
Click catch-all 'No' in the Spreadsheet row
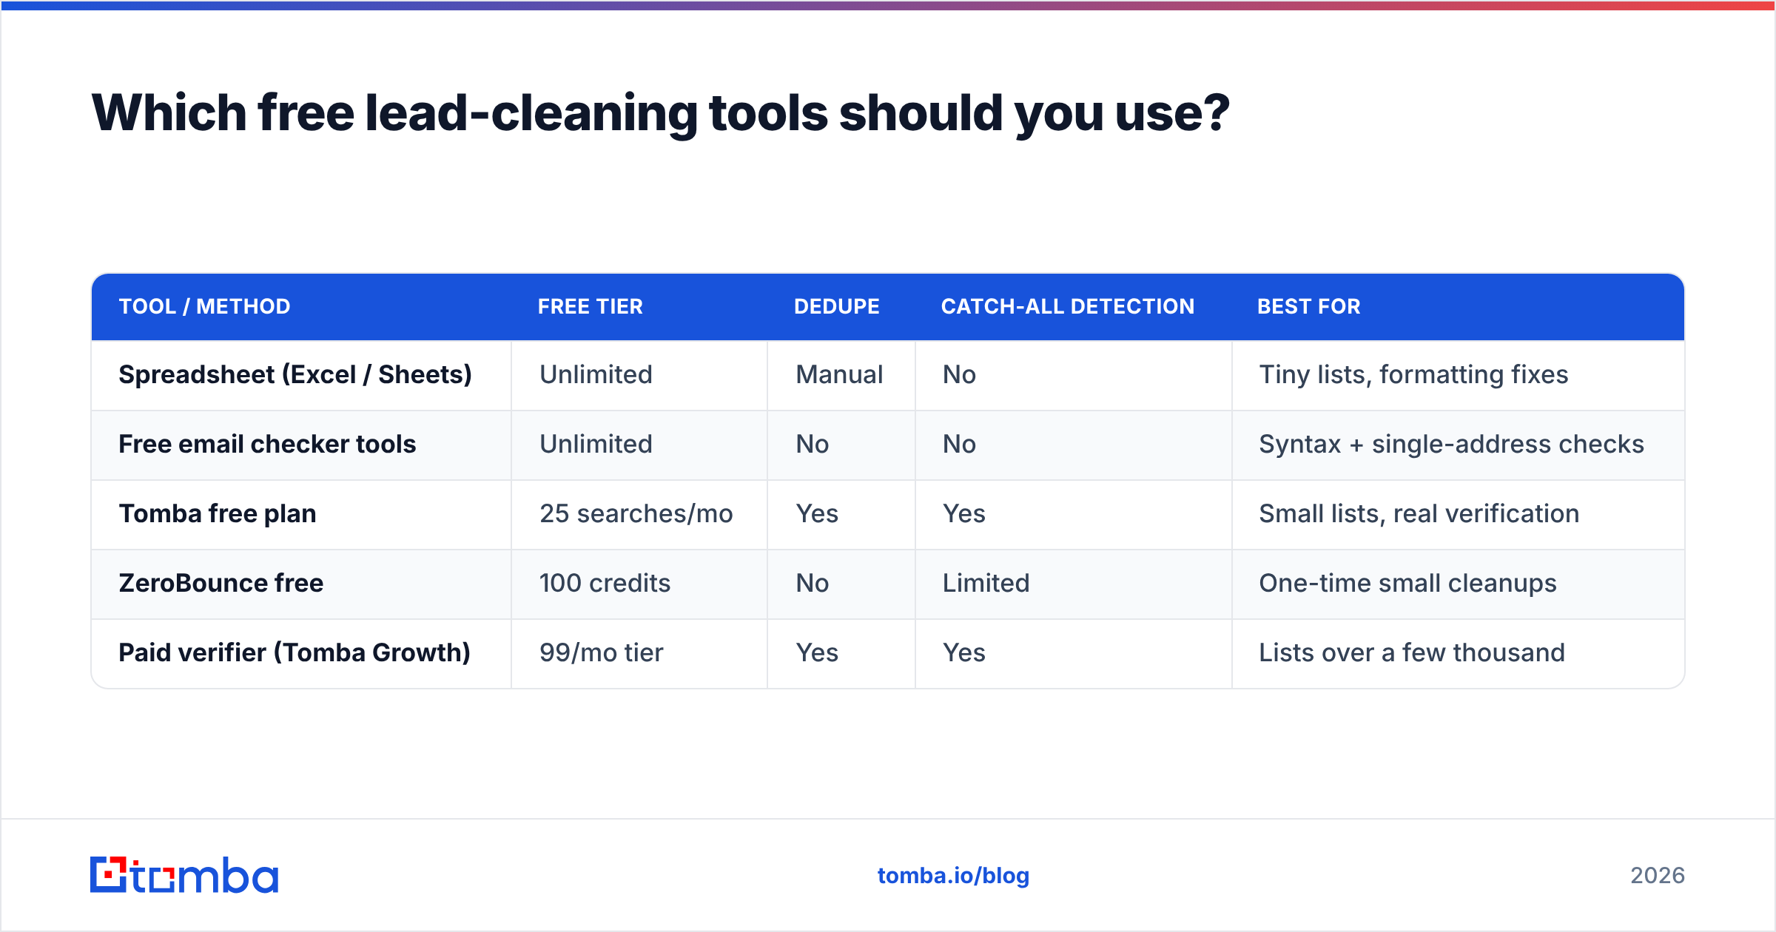point(959,374)
